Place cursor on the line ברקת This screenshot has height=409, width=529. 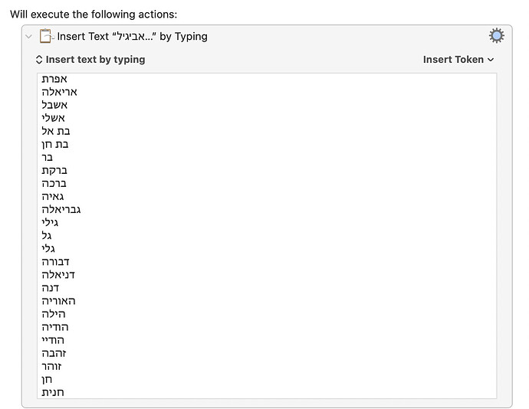(54, 171)
